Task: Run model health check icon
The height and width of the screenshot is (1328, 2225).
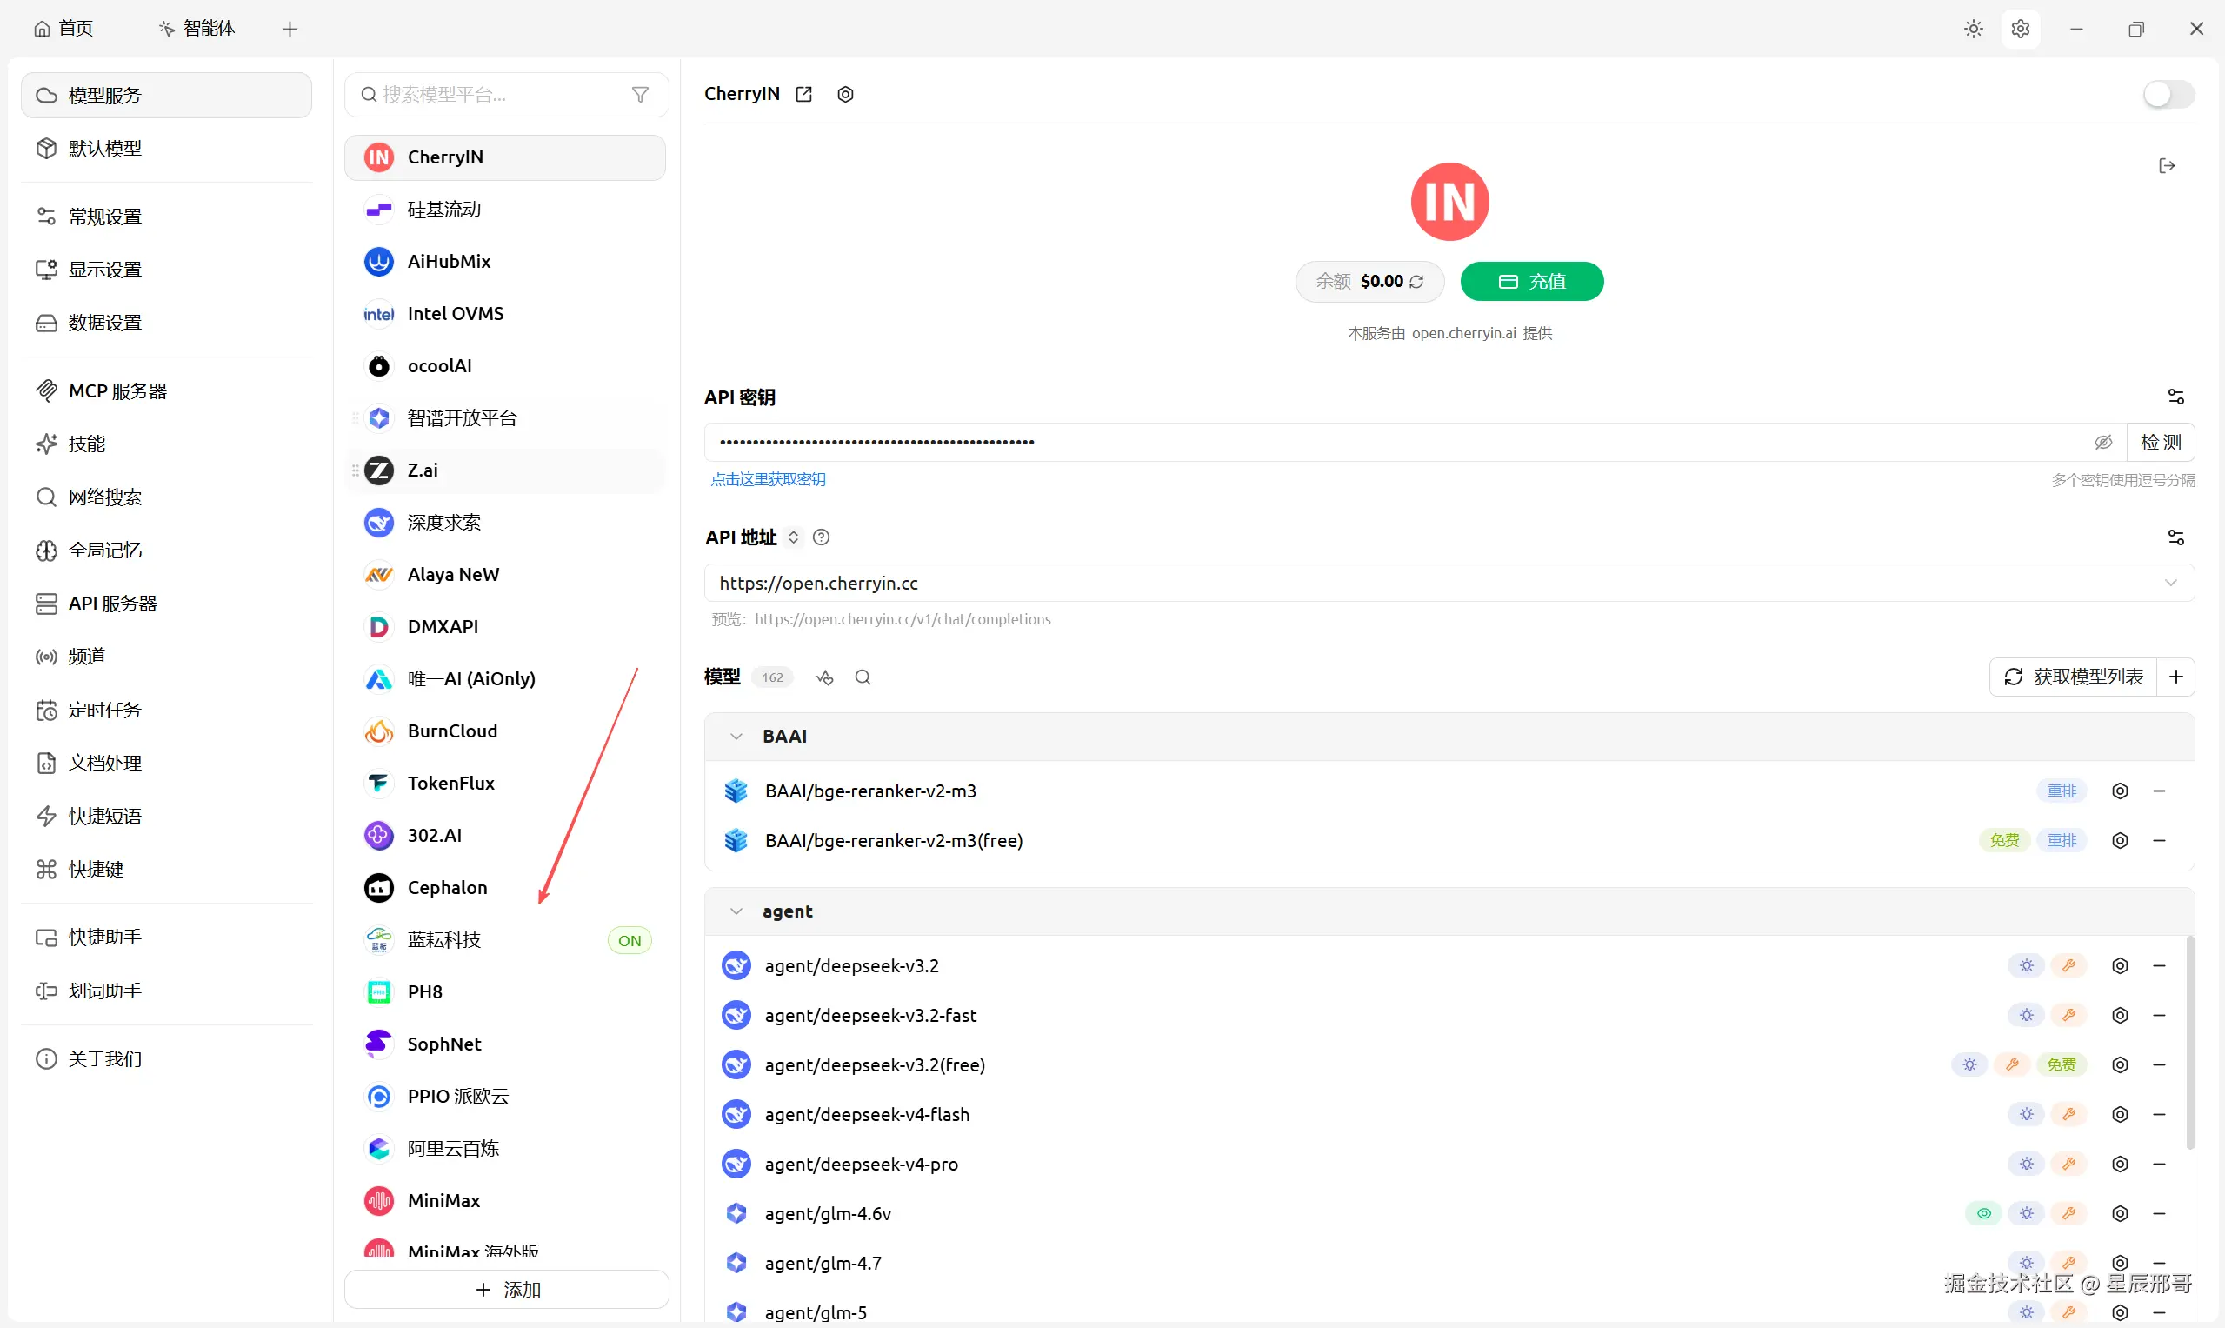Action: pyautogui.click(x=824, y=677)
